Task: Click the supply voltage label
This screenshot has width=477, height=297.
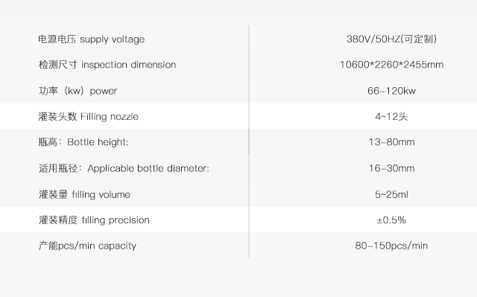Action: [91, 39]
